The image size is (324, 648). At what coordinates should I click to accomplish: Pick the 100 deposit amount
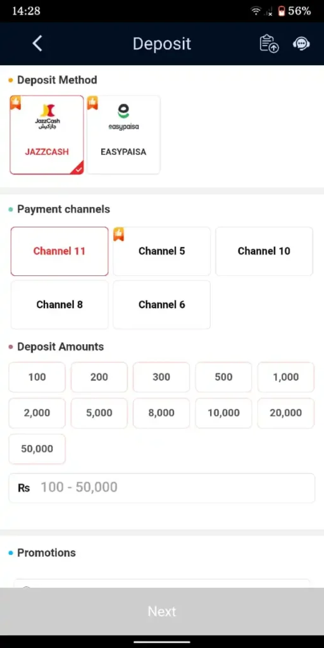[x=37, y=377]
